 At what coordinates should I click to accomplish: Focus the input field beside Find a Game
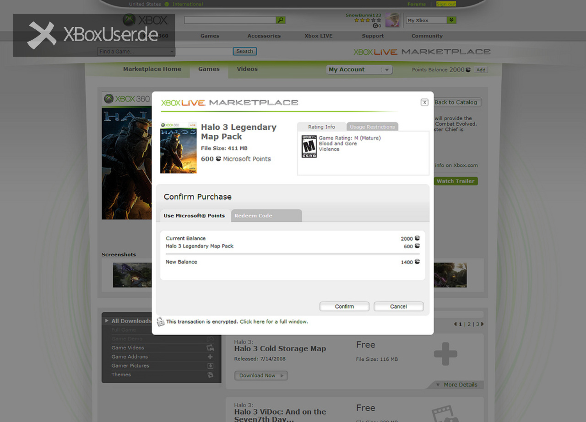[204, 52]
